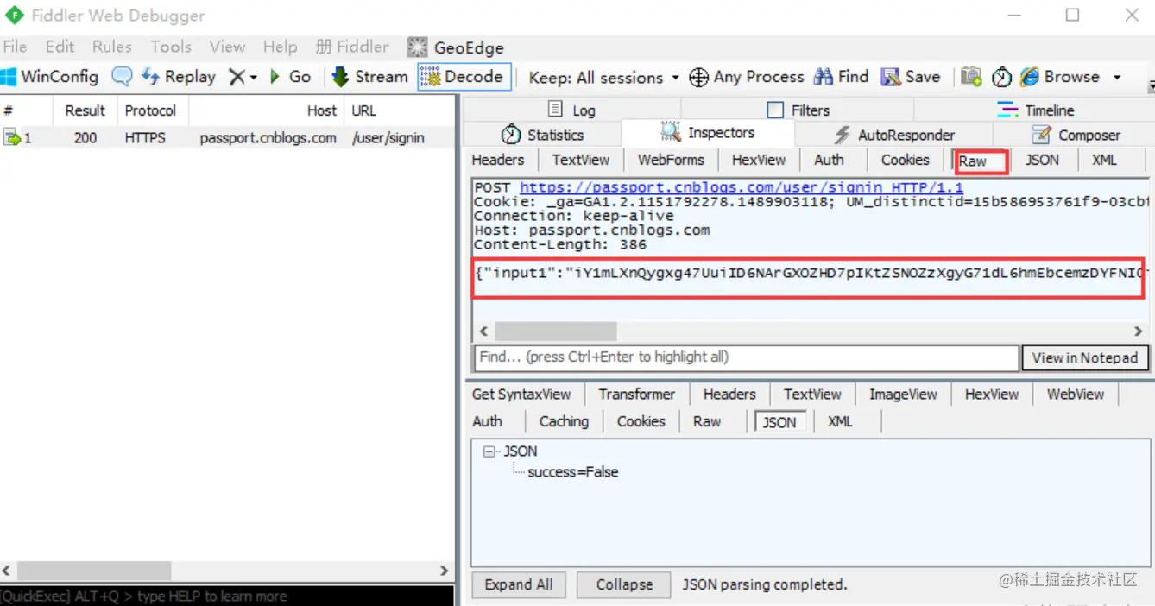Switch to the Log tab
The height and width of the screenshot is (606, 1155).
click(571, 110)
